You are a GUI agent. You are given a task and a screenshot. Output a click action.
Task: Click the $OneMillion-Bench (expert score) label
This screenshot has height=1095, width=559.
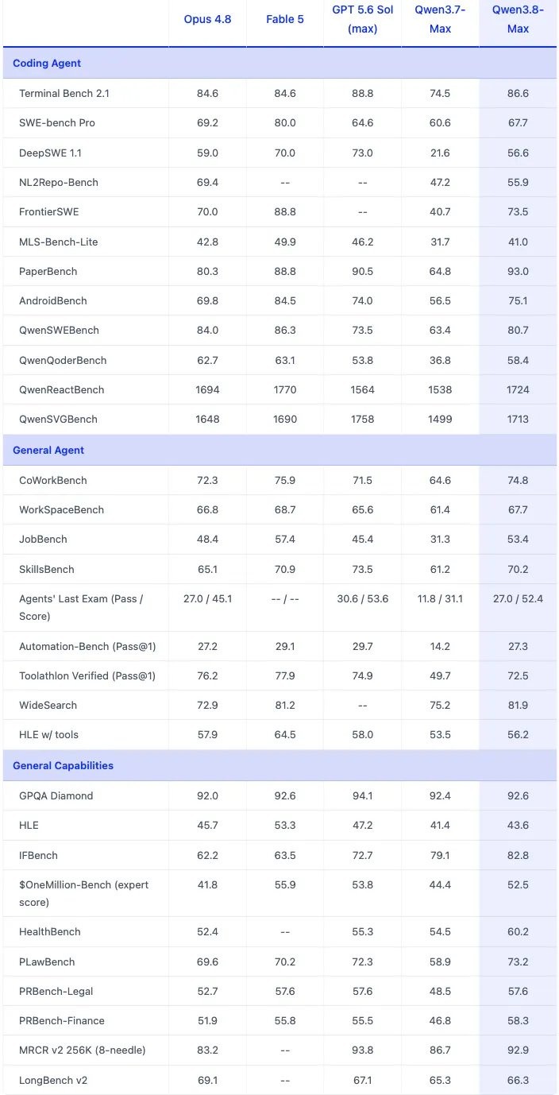84,893
